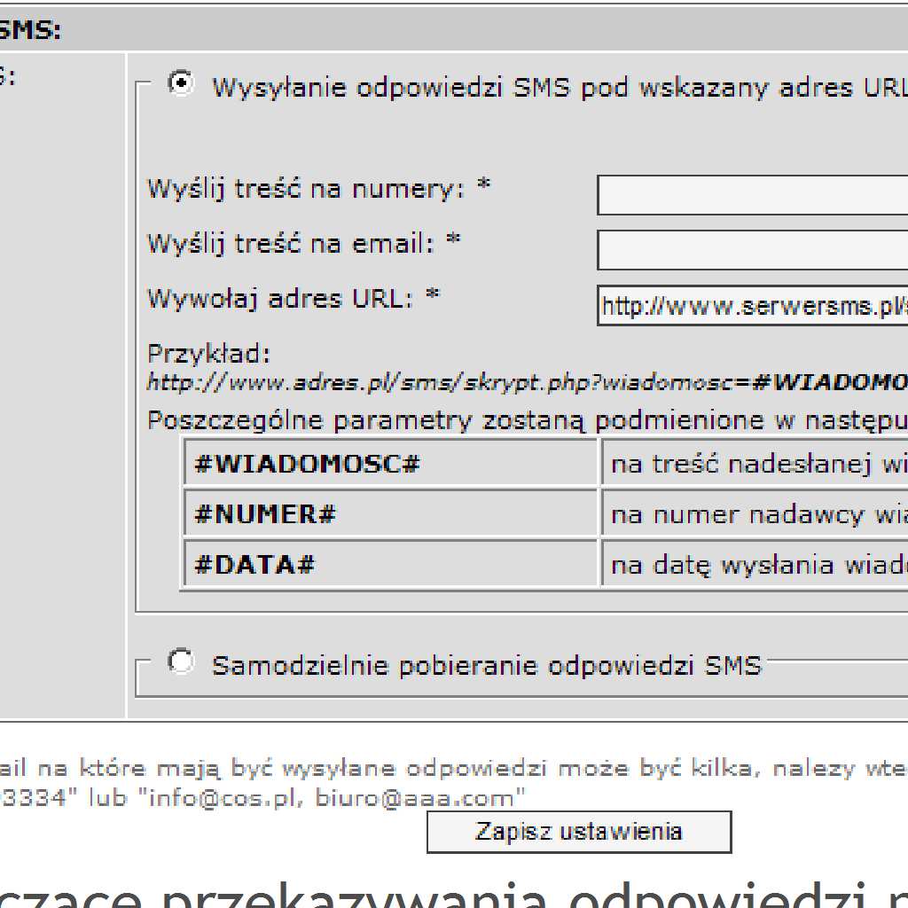This screenshot has height=908, width=908.
Task: Select 'Samodzielnie pobieranie odpowiedzi SMS' radio button
Action: [181, 661]
